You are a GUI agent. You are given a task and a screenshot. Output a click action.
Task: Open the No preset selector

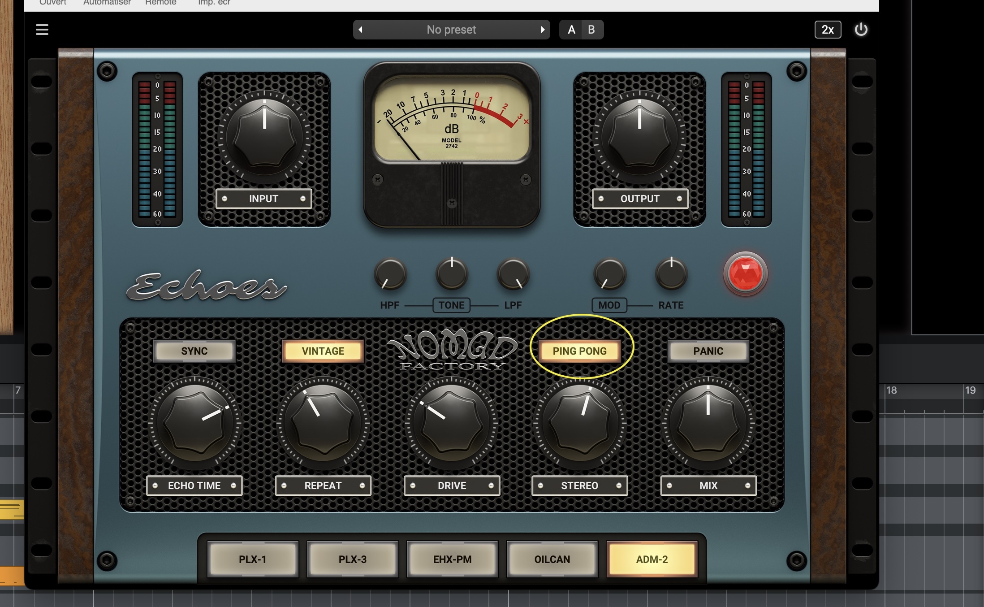pyautogui.click(x=451, y=30)
